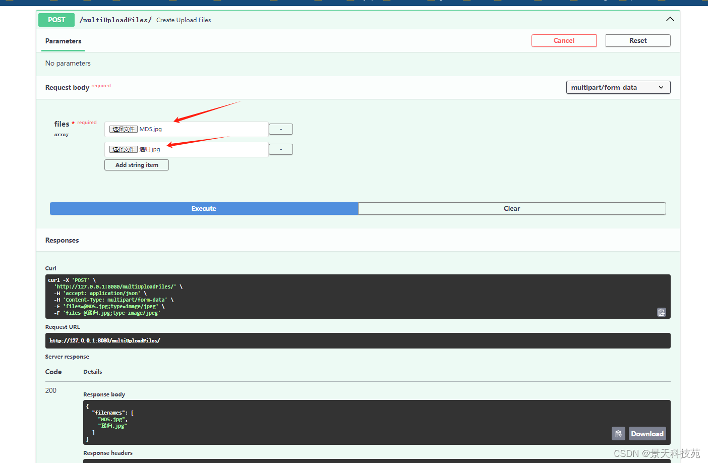Click the Response headers label
This screenshot has height=463, width=708.
[108, 453]
